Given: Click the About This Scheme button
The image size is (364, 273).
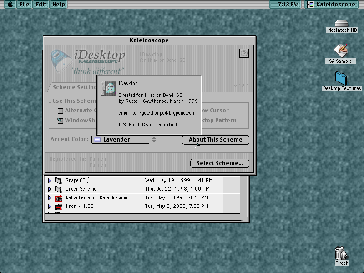Looking at the screenshot, I should pyautogui.click(x=215, y=140).
